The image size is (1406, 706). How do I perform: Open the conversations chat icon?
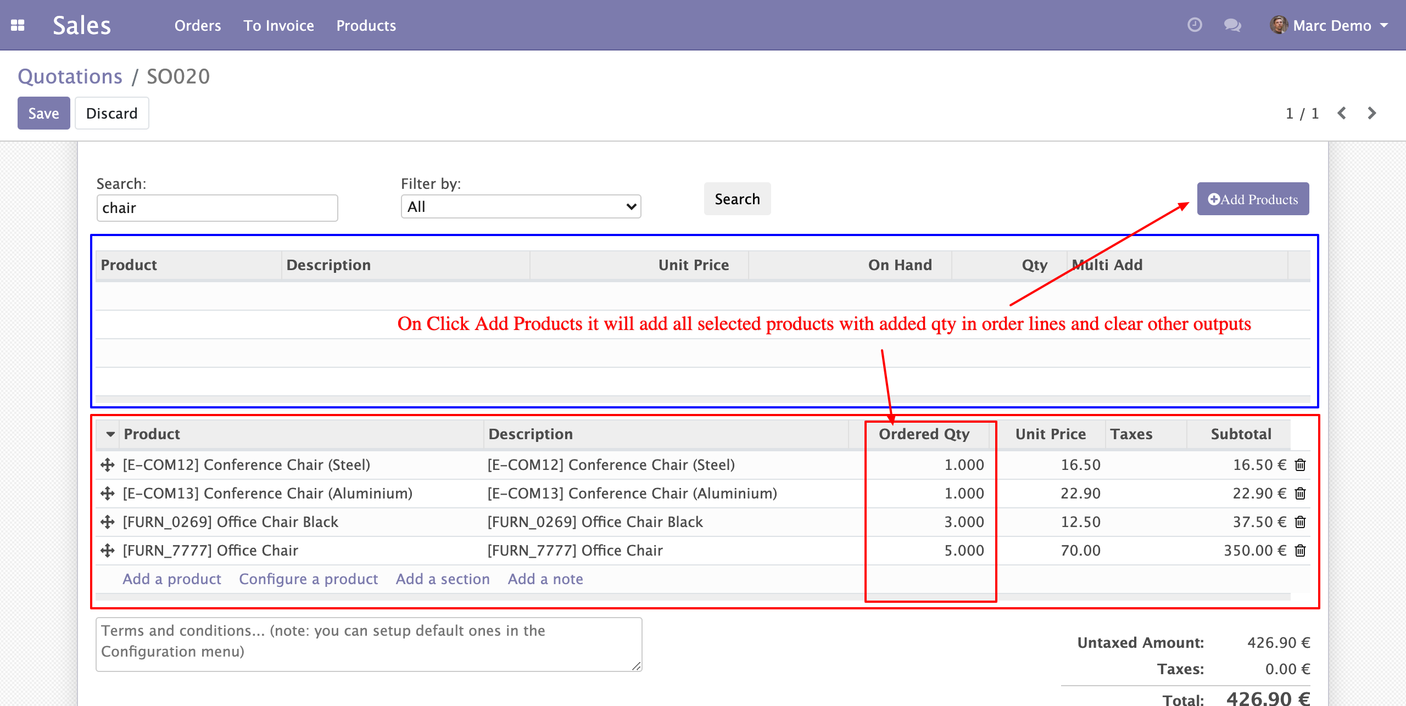pyautogui.click(x=1232, y=25)
